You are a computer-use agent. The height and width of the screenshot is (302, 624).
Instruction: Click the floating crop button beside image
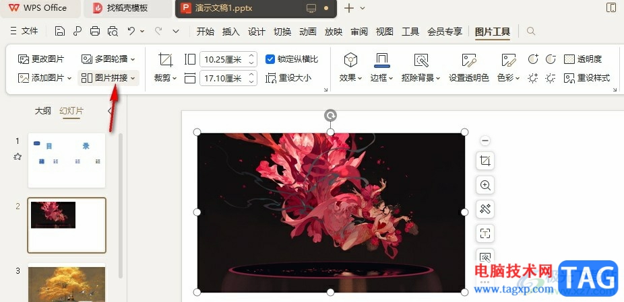(x=485, y=161)
